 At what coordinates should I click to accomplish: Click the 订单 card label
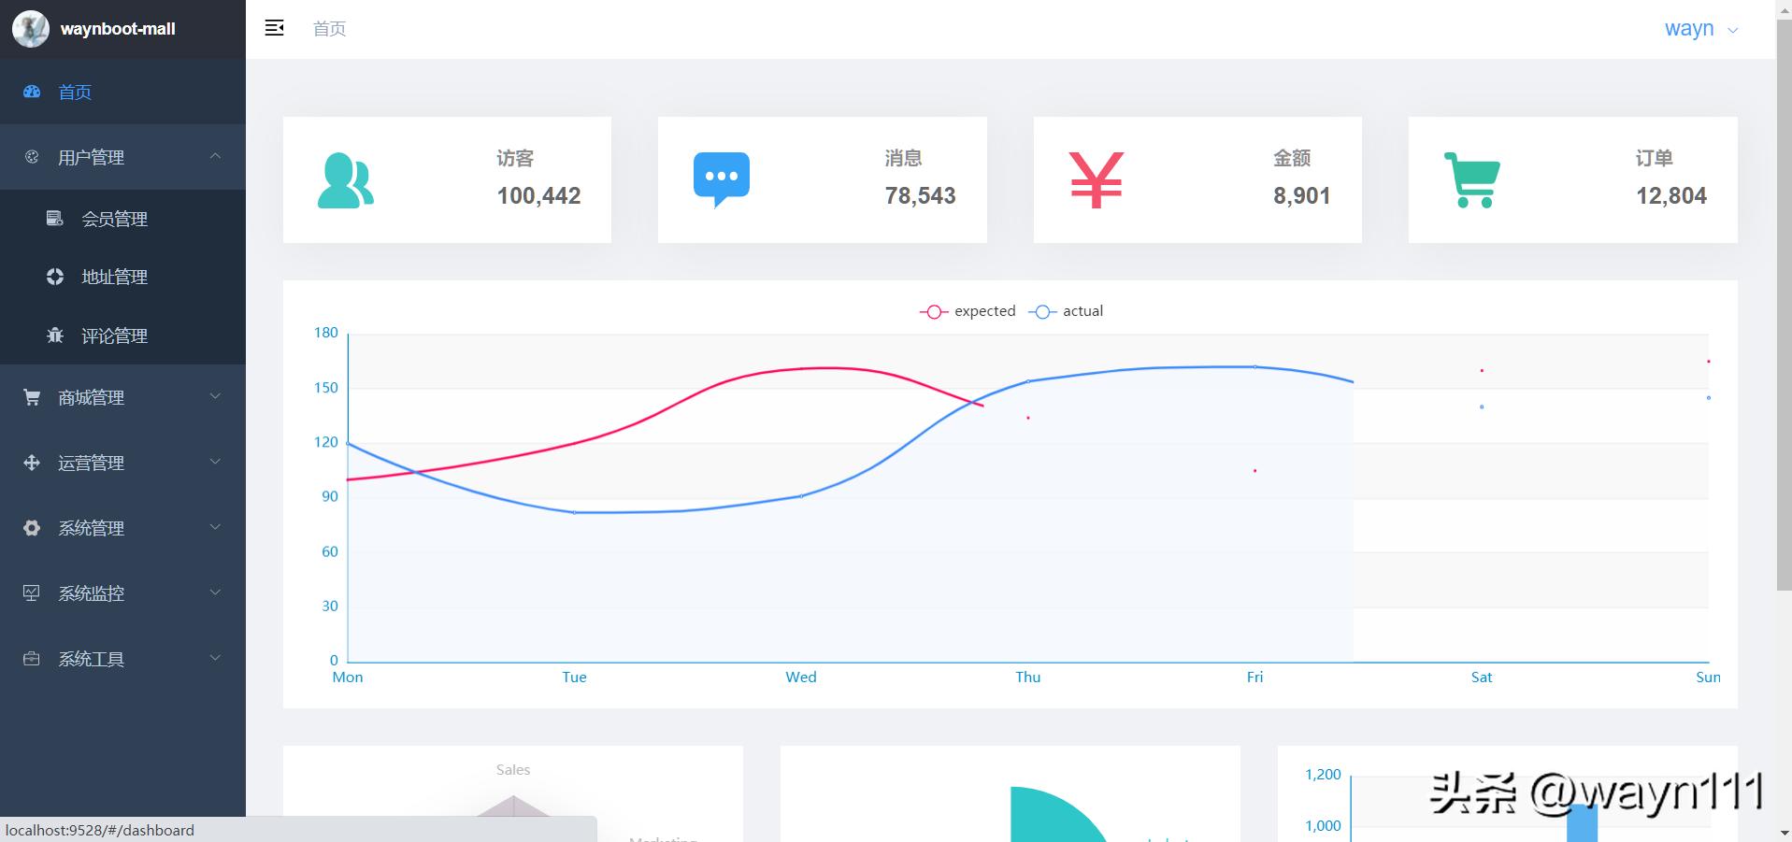point(1654,158)
